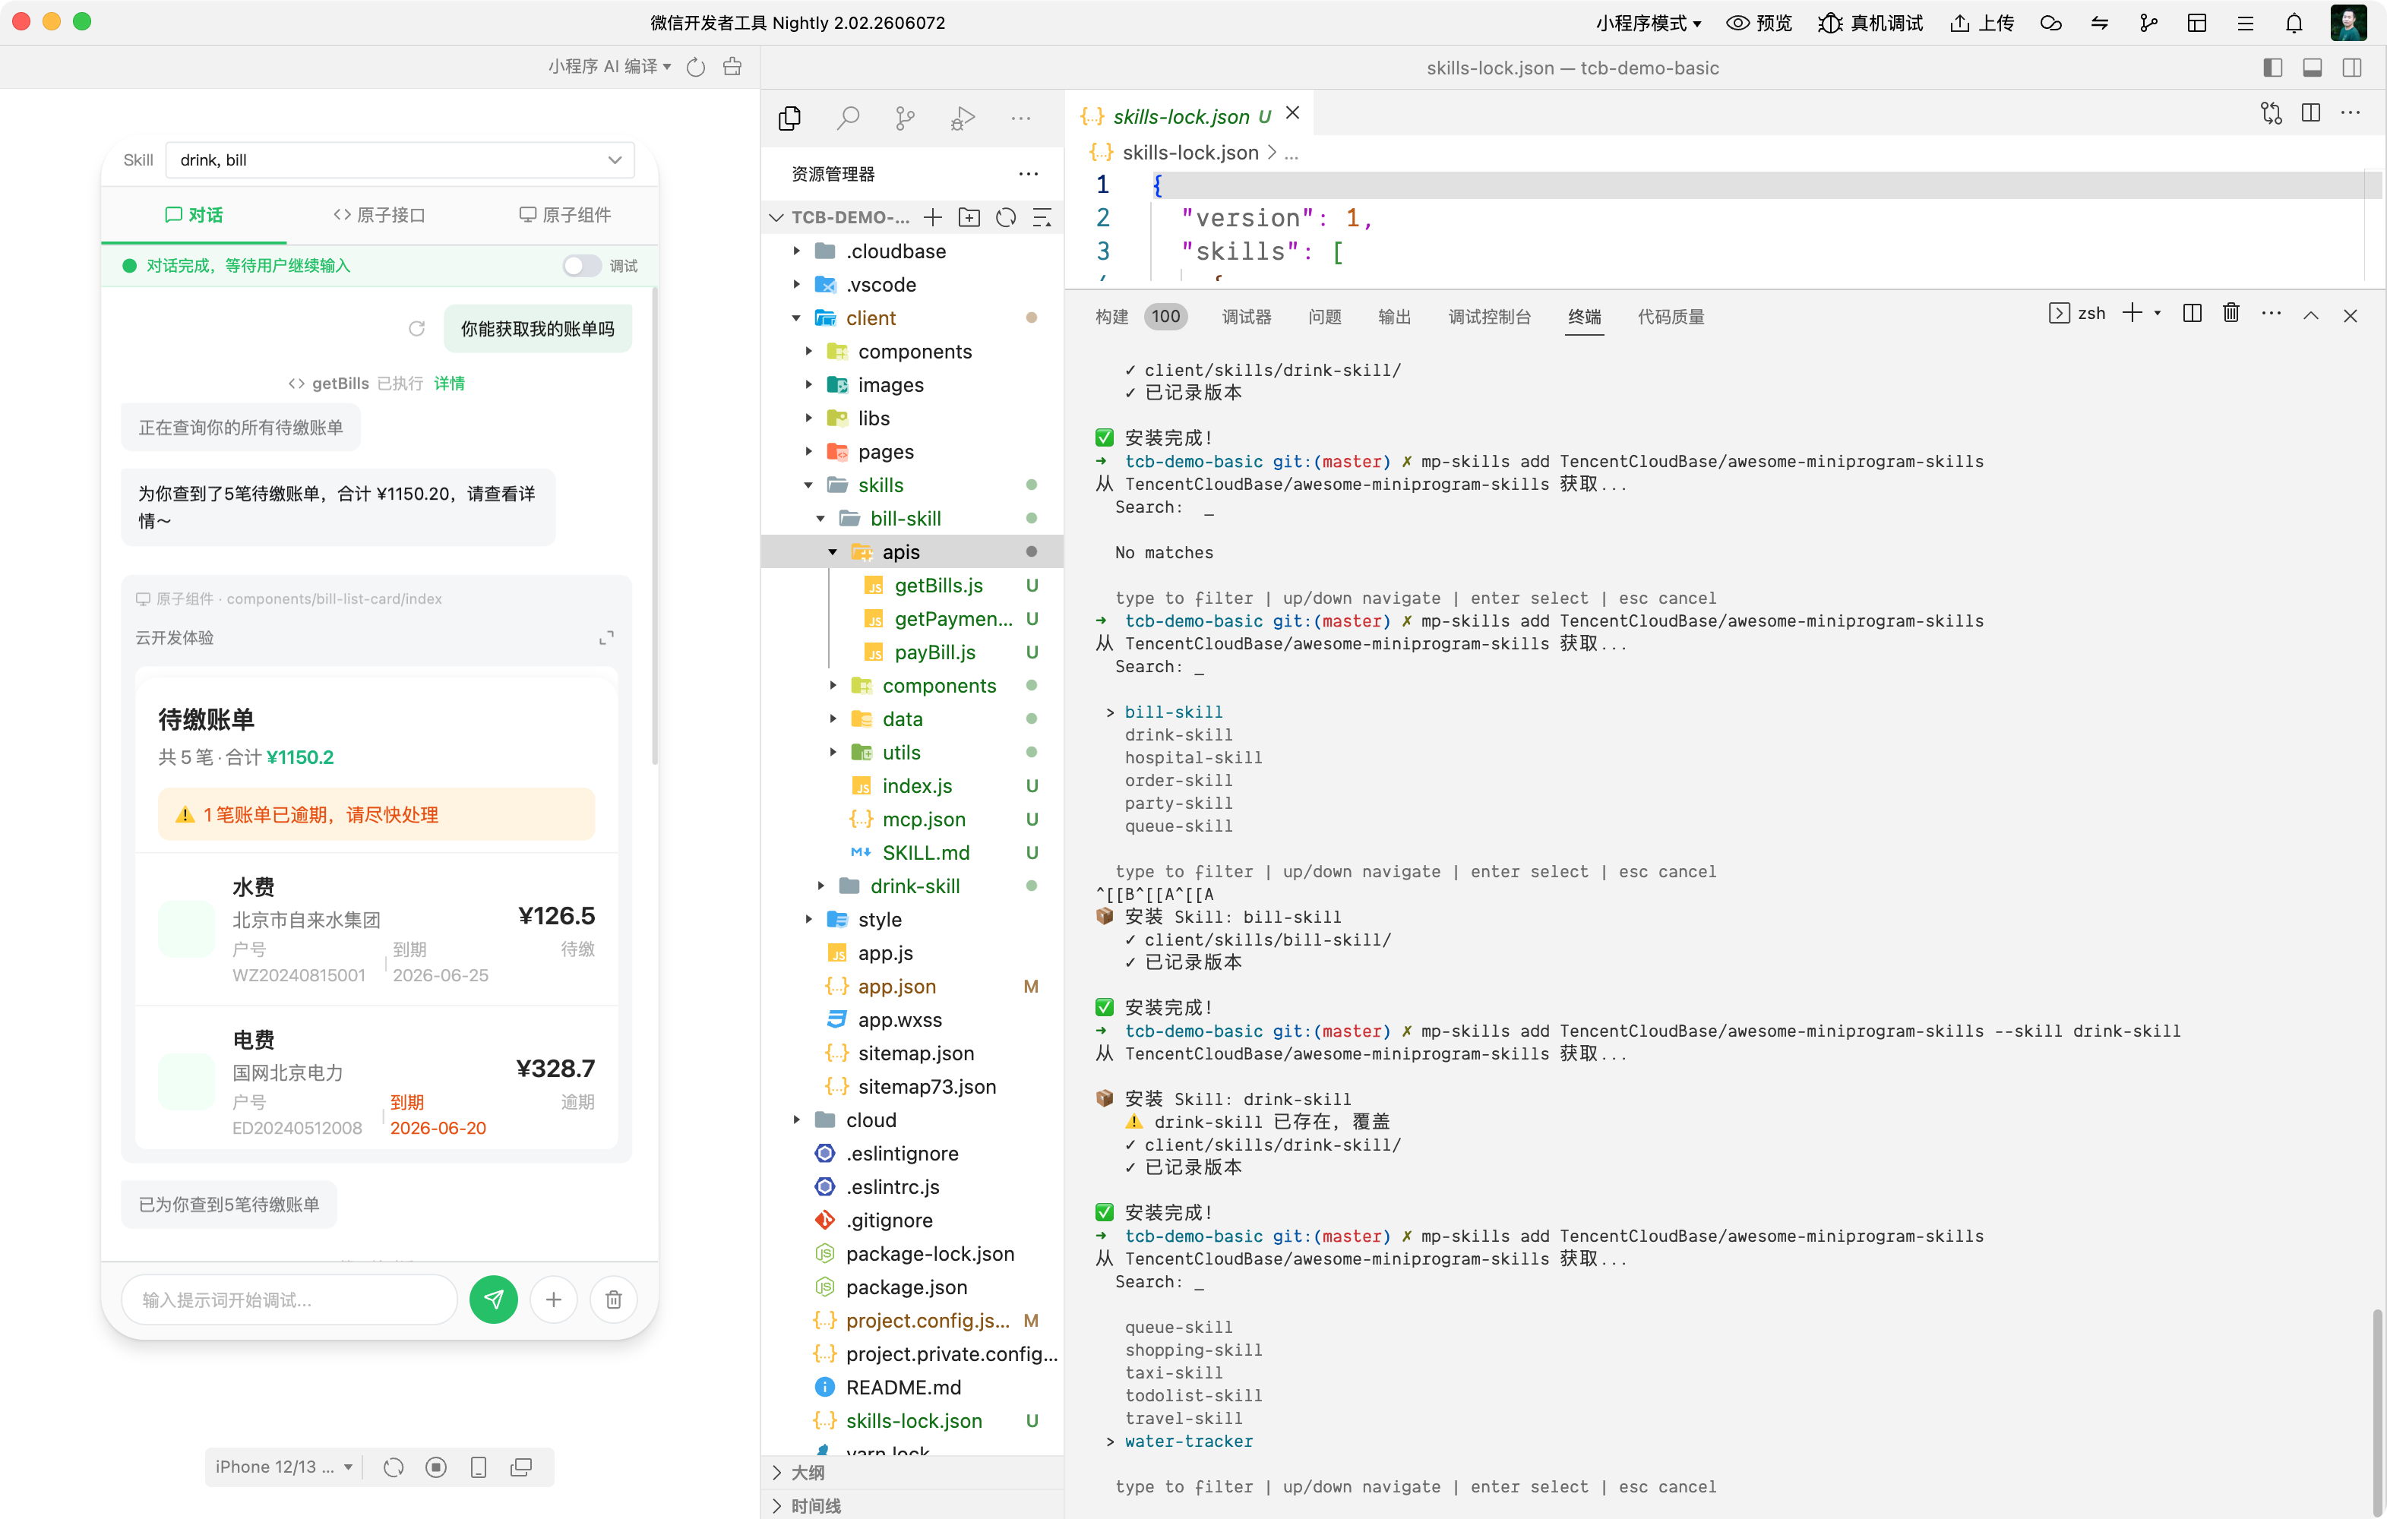Expand the 时间线 timeline section
Image resolution: width=2387 pixels, height=1519 pixels.
point(912,1506)
